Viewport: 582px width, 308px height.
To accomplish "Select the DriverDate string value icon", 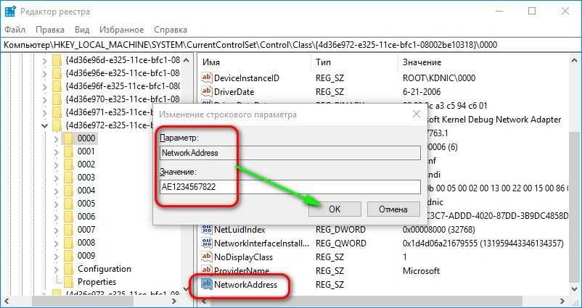I will (x=206, y=91).
